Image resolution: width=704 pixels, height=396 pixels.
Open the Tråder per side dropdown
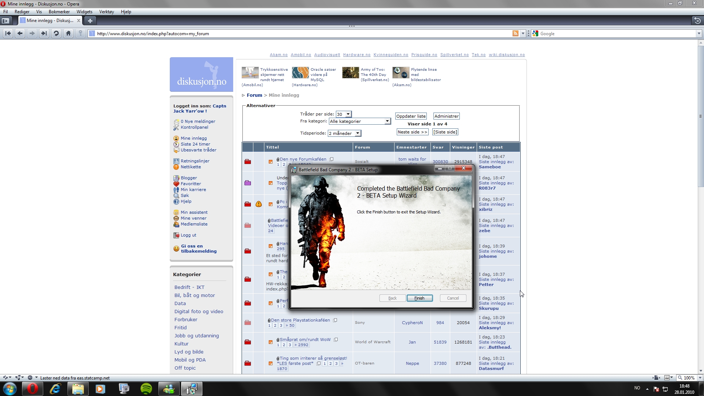coord(344,114)
